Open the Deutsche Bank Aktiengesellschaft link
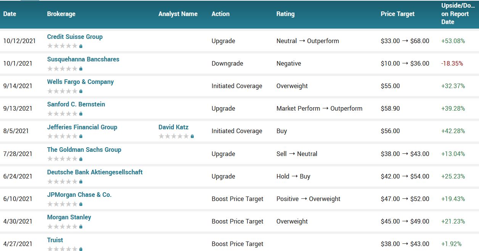This screenshot has width=479, height=251. pos(95,172)
